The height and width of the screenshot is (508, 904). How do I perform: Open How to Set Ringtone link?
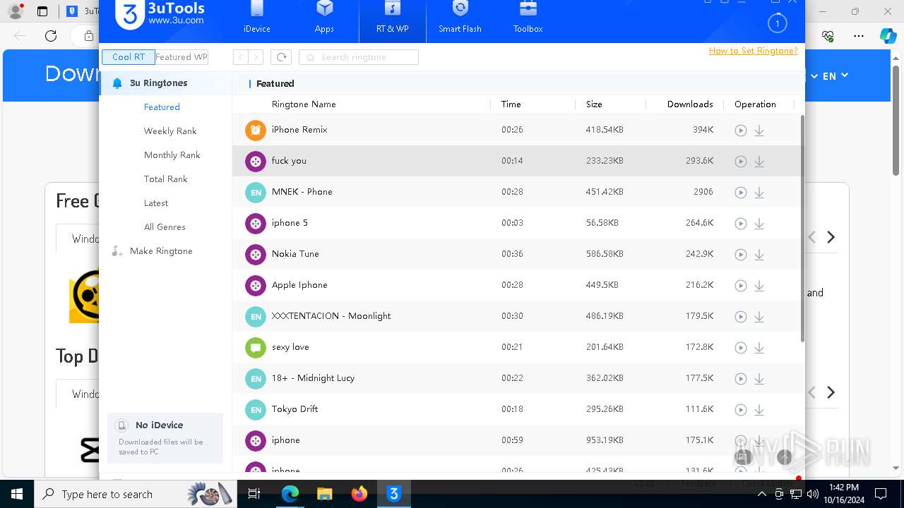coord(753,51)
